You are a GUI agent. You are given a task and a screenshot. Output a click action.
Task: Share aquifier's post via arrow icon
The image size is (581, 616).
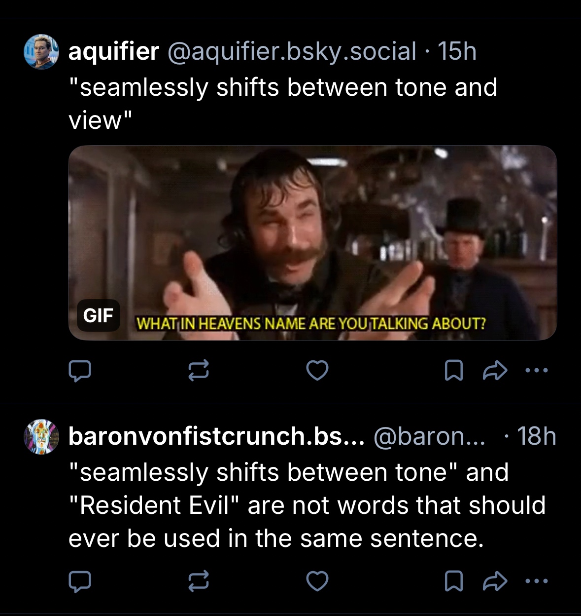click(495, 371)
